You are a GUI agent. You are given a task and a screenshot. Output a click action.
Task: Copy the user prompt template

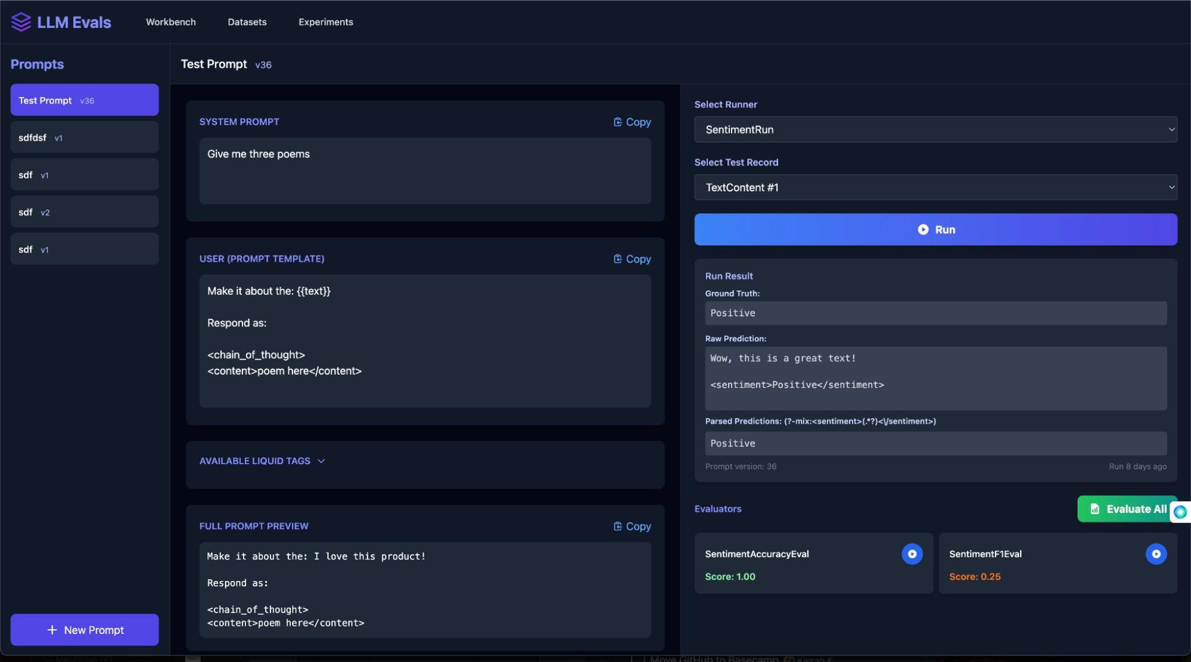tap(632, 259)
